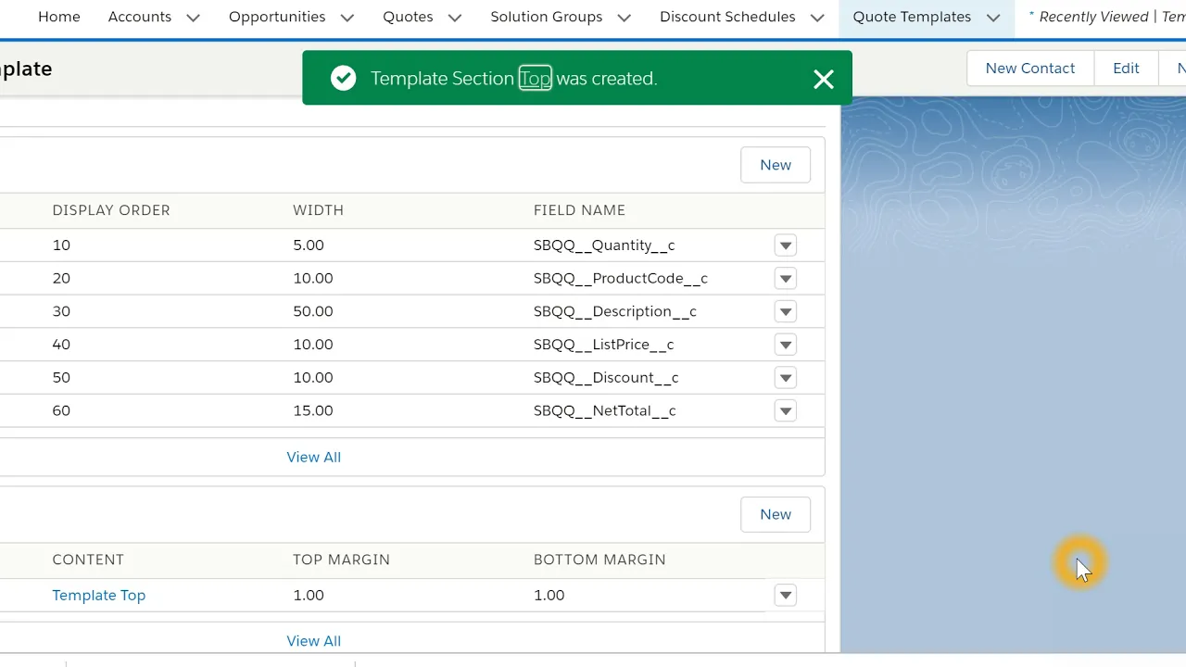Select the Quote Templates tab
The height and width of the screenshot is (667, 1186).
click(912, 17)
